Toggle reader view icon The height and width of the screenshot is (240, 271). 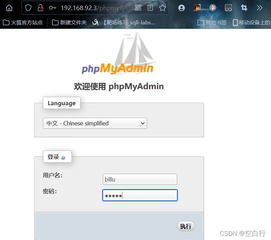150,8
